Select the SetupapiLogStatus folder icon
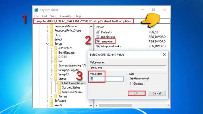This screenshot has height=114, width=203. (56, 70)
